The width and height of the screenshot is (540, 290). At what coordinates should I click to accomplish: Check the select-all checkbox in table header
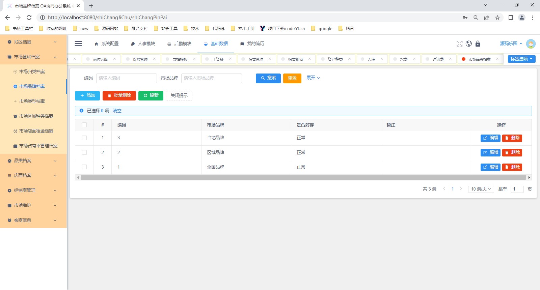coord(84,125)
